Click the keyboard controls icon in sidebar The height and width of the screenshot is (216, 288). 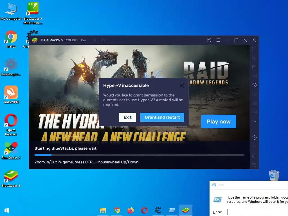coord(254,76)
